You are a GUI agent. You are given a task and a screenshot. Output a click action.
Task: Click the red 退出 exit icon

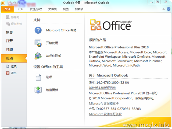click(x=8, y=73)
